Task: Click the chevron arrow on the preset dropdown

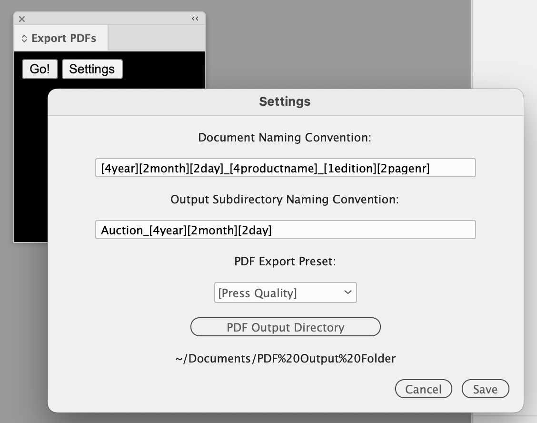Action: coord(348,292)
